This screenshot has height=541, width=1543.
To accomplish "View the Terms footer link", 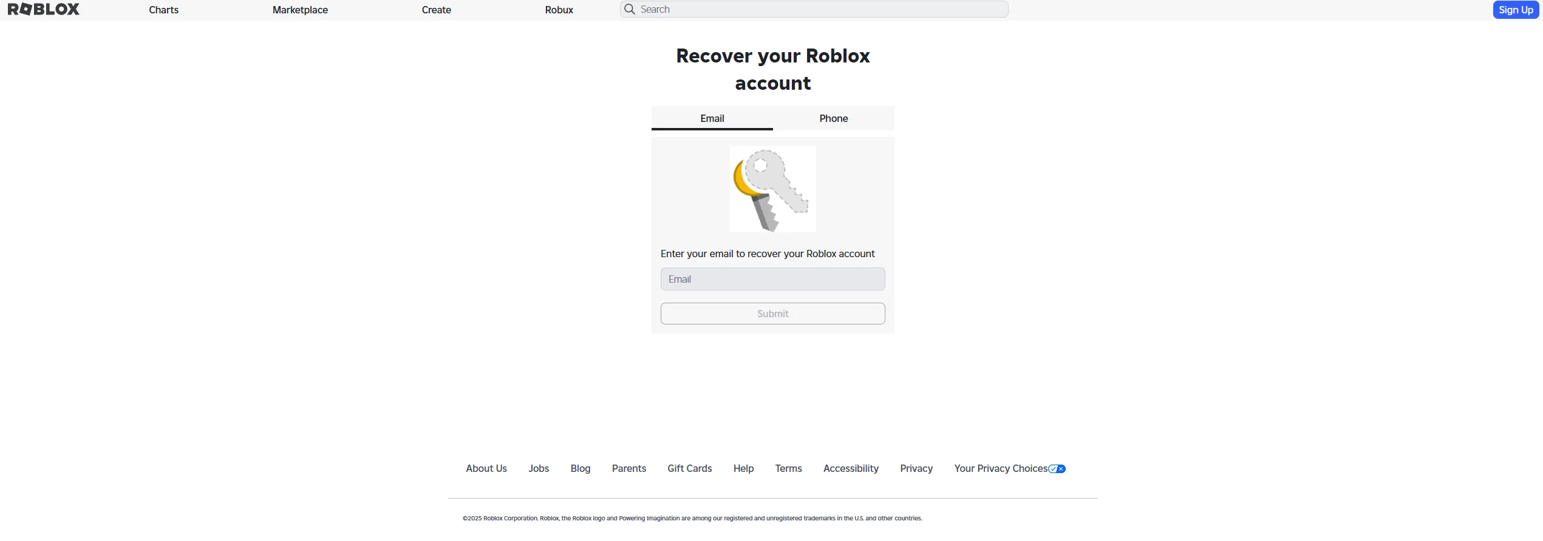I will (788, 468).
